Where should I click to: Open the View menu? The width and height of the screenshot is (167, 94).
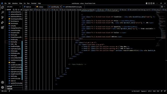[21, 3]
